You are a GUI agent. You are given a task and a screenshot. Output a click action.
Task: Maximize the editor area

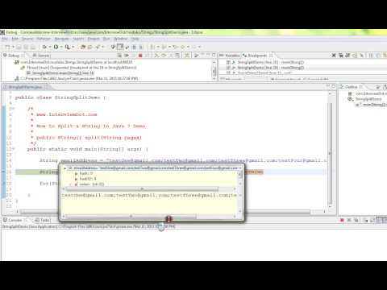tap(334, 86)
